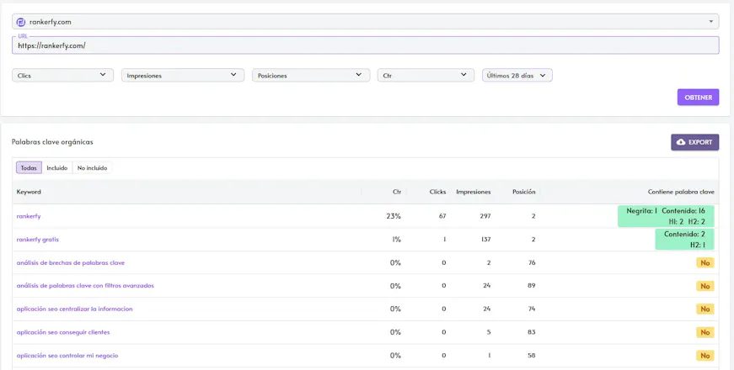Open aplicación seo conseguir clientes link
734x370 pixels.
[x=63, y=332]
